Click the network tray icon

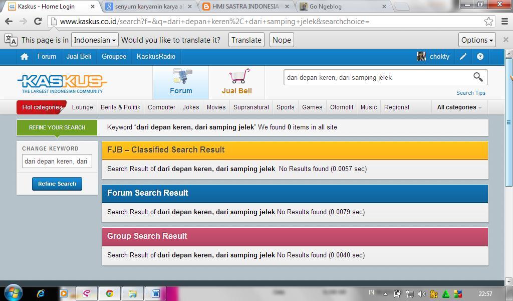(x=410, y=294)
